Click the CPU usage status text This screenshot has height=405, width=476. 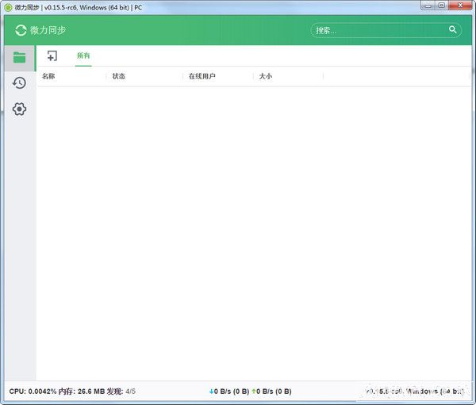33,392
